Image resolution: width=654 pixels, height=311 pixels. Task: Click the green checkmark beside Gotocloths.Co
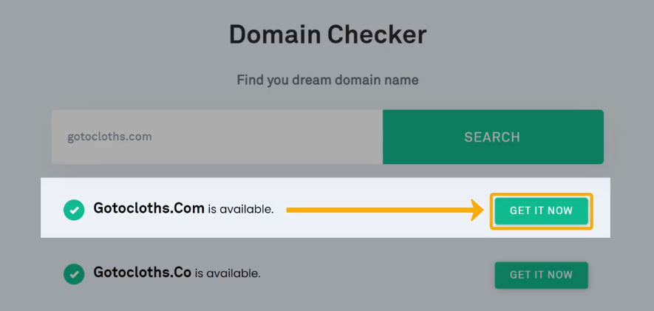74,274
